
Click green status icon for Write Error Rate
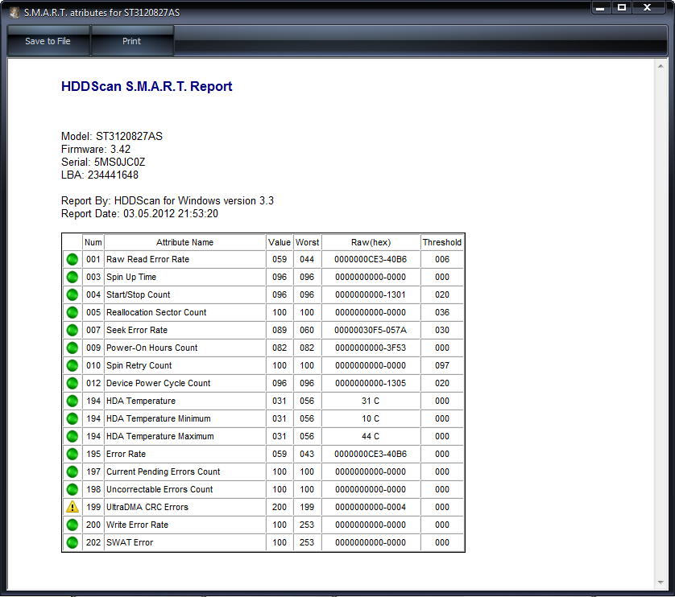pyautogui.click(x=72, y=525)
